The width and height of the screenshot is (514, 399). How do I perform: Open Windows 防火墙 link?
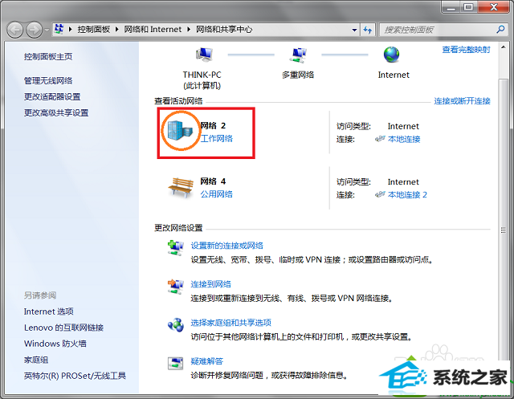coord(55,344)
